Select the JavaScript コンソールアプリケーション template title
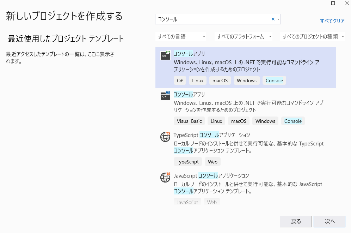This screenshot has height=233, width=351. point(211,175)
